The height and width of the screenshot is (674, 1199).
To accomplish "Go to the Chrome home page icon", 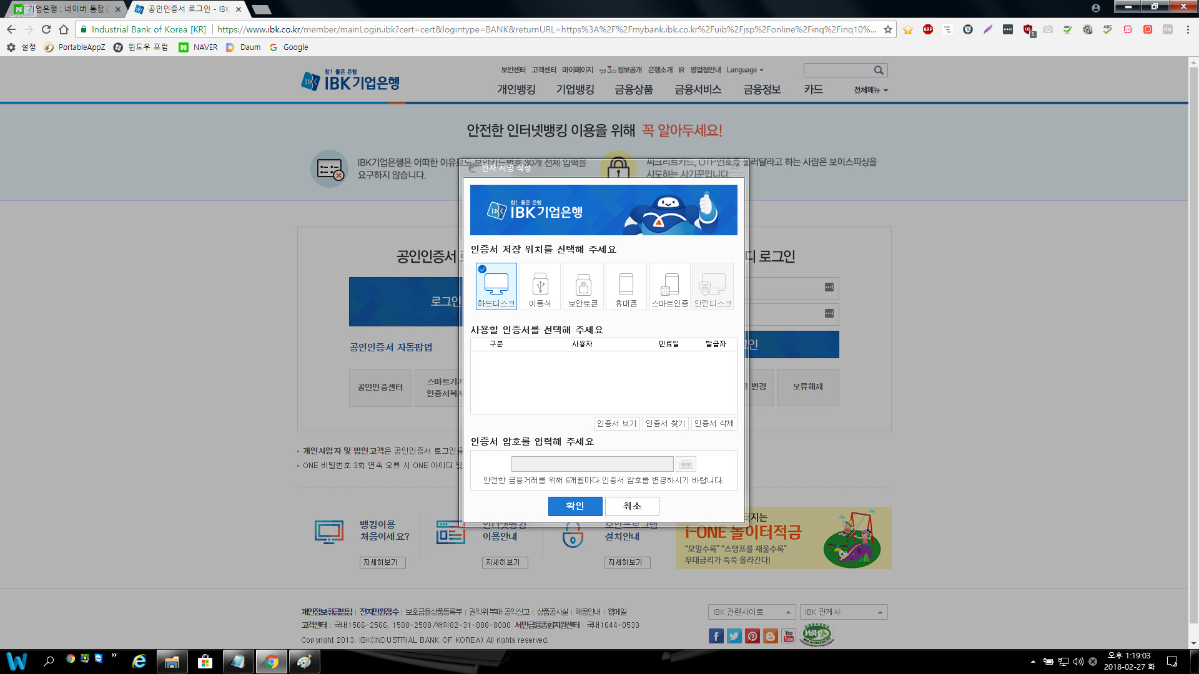I will 64,29.
